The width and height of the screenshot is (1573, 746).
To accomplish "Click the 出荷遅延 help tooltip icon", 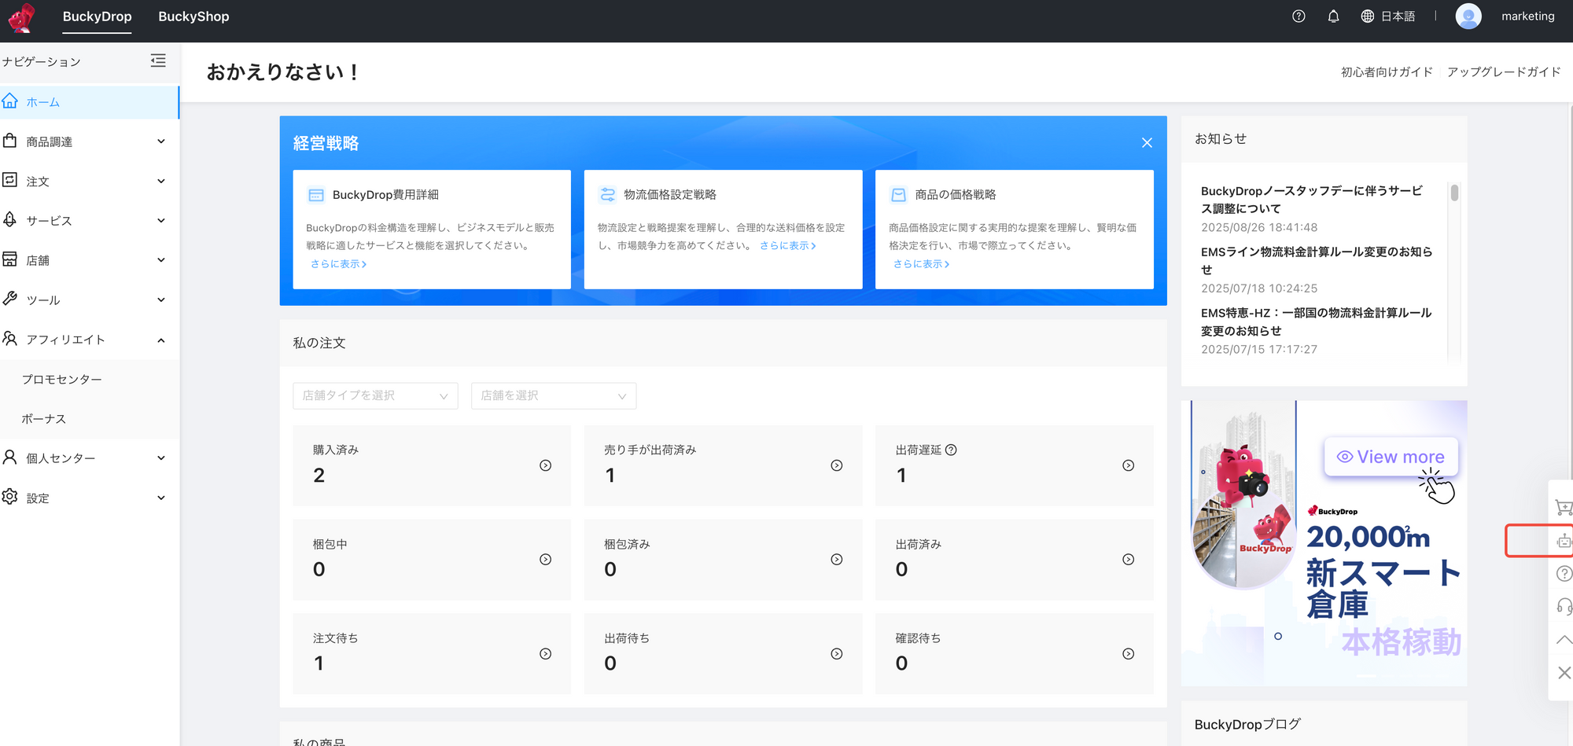I will [951, 450].
